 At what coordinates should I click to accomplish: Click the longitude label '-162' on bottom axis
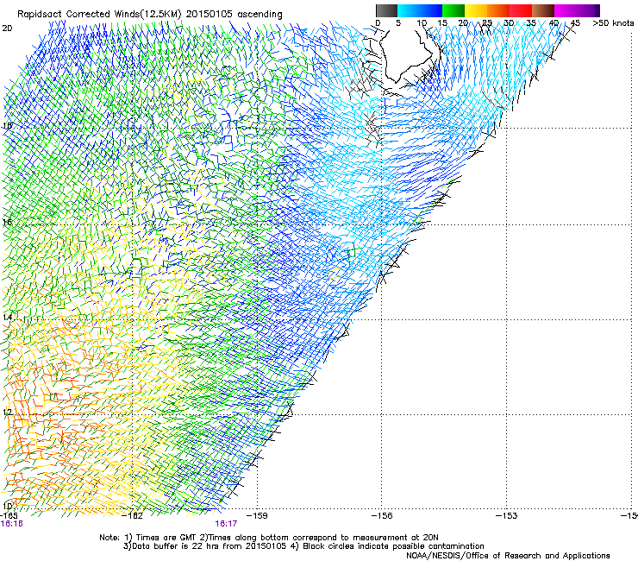pyautogui.click(x=133, y=516)
